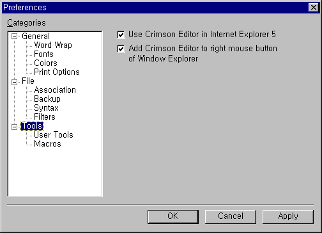
Task: Select the Colors category
Action: [45, 63]
